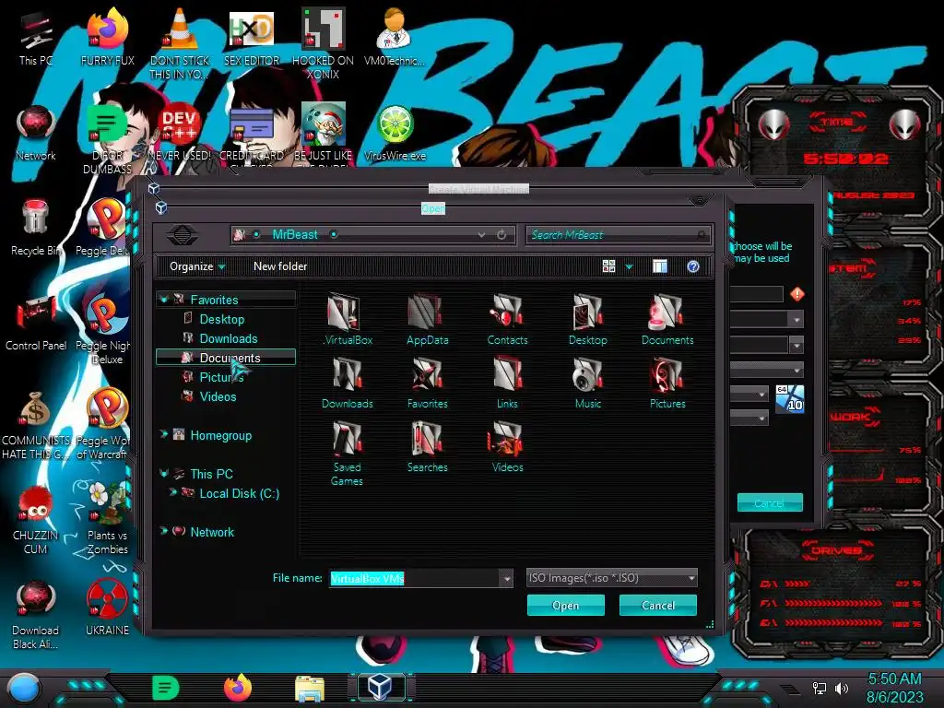Open File Explorer from the taskbar
Image resolution: width=944 pixels, height=708 pixels.
310,688
